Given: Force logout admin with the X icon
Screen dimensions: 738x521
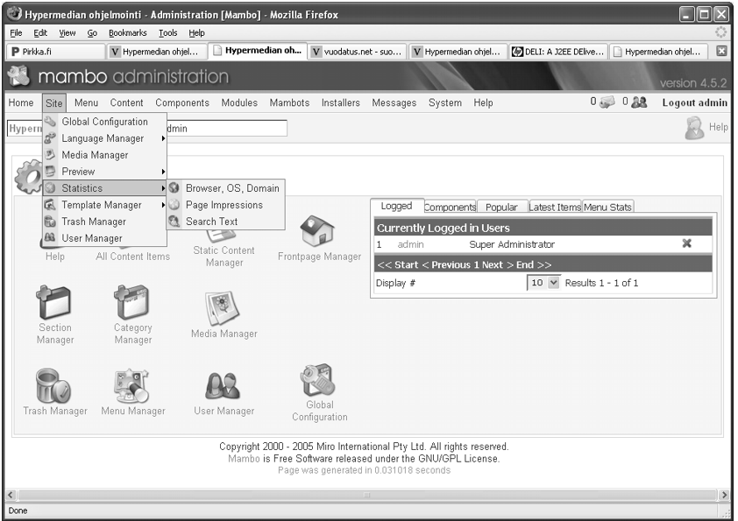Looking at the screenshot, I should click(686, 243).
